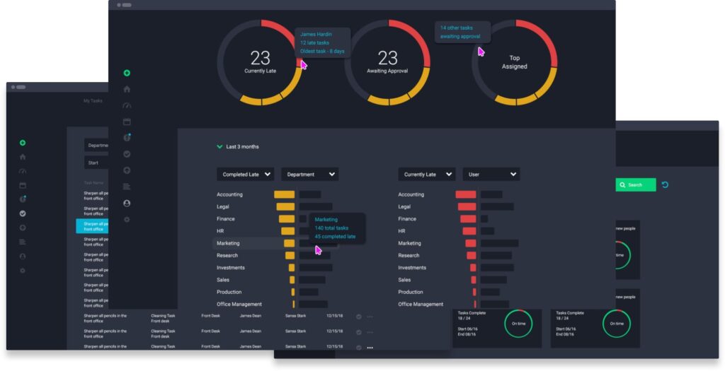Image resolution: width=725 pixels, height=371 pixels.
Task: Open the white three-dots menu in bottom task row
Action: [x=370, y=348]
